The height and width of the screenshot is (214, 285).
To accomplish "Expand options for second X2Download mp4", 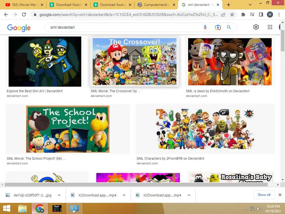I will tap(189, 195).
